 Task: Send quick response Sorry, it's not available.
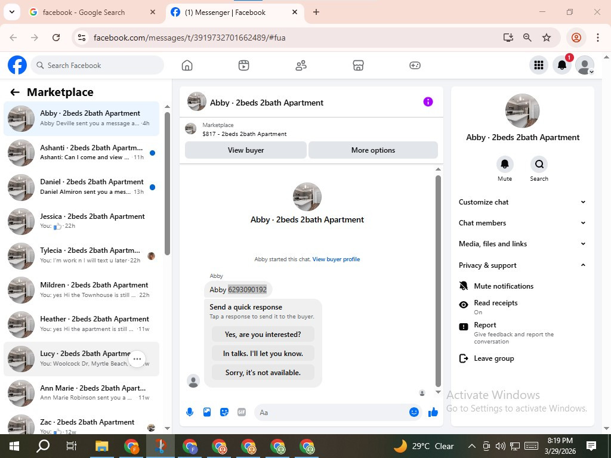[x=263, y=373]
